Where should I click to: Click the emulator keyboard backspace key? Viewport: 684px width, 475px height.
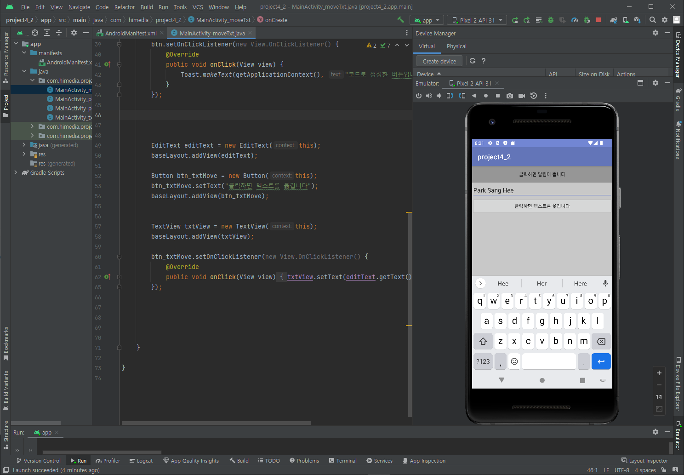[601, 341]
